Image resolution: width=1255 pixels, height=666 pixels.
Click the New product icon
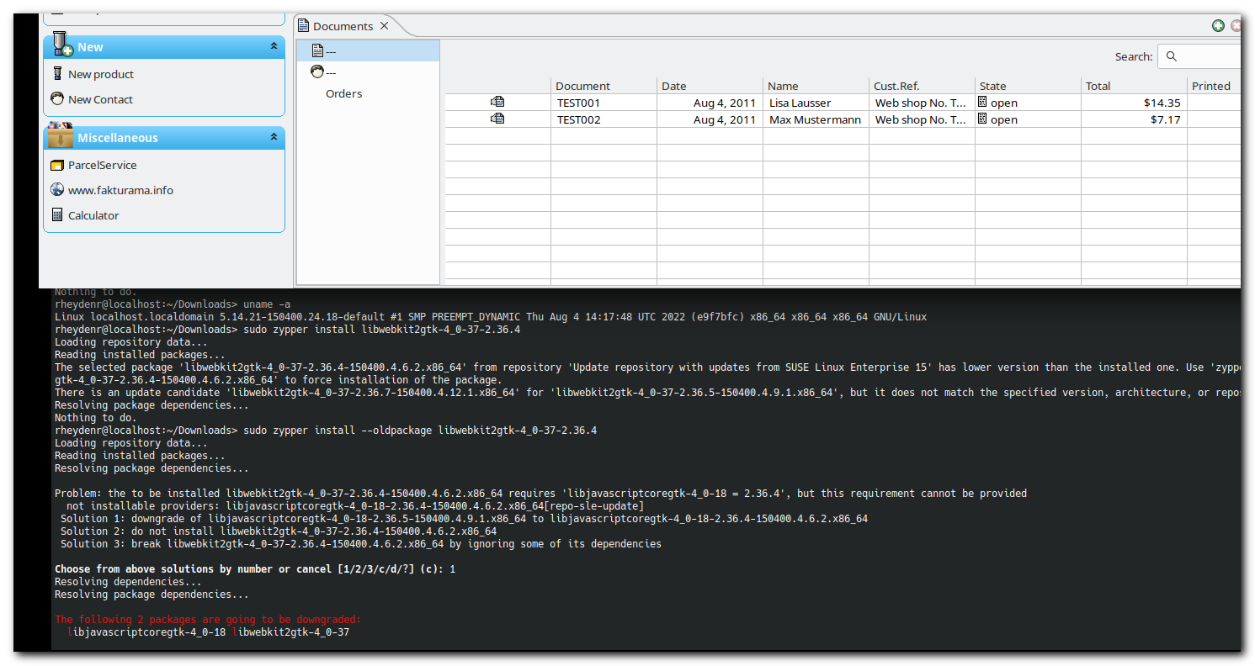(x=57, y=74)
